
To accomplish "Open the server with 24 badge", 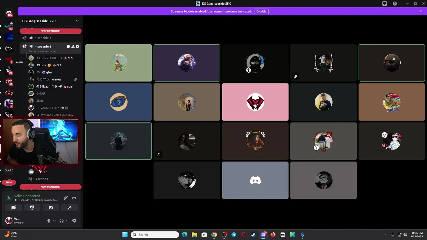I will coord(9,71).
